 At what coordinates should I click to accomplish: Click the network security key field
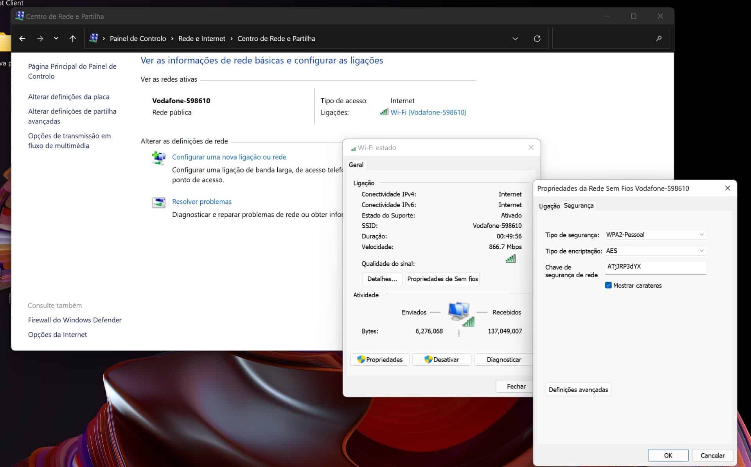pyautogui.click(x=656, y=267)
